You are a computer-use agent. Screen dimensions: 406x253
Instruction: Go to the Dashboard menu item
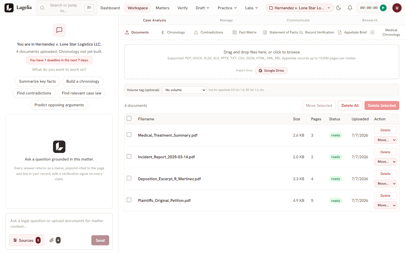click(x=110, y=8)
